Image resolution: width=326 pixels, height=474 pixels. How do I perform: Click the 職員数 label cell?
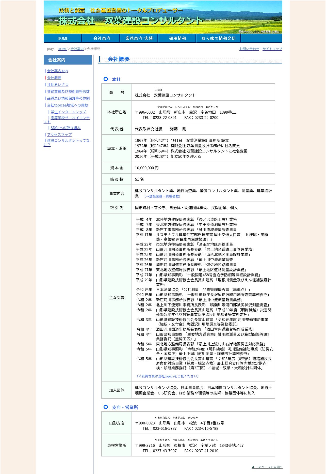(x=117, y=179)
